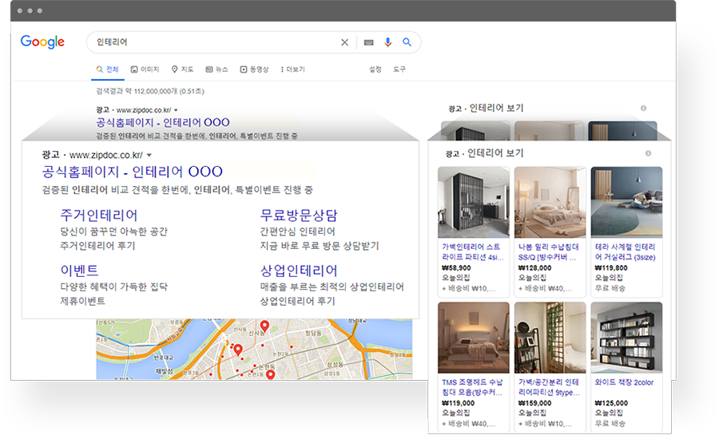Click the ₩119,800 price
The image size is (719, 435).
click(611, 268)
